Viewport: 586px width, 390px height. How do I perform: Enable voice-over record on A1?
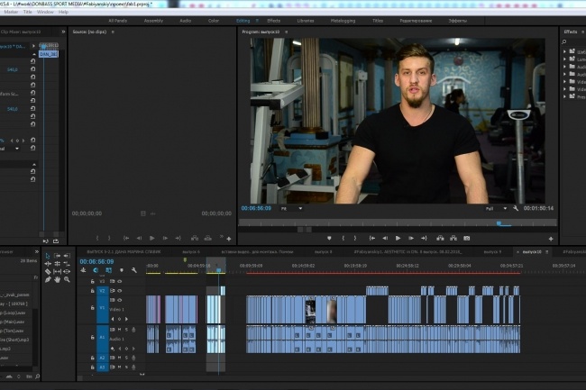(x=133, y=330)
